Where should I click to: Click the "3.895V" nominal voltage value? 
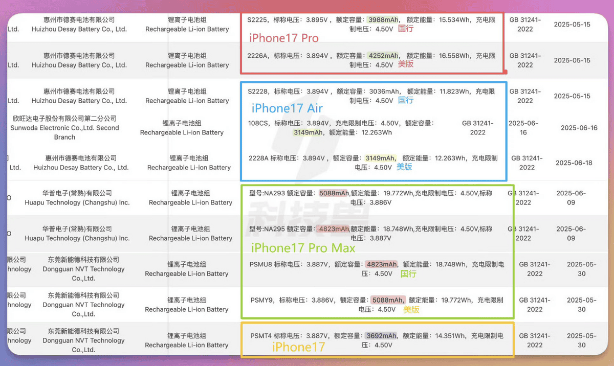(x=316, y=20)
